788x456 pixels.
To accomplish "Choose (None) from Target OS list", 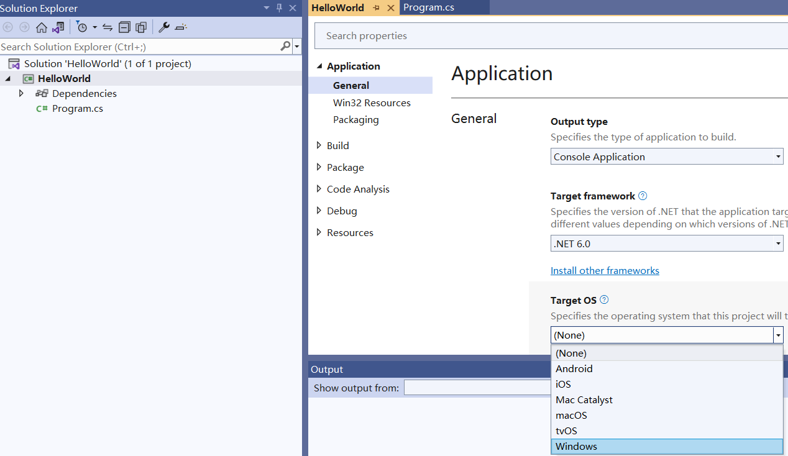I will pos(667,353).
